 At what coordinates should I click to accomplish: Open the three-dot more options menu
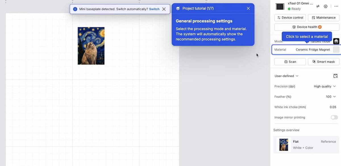point(336,6)
